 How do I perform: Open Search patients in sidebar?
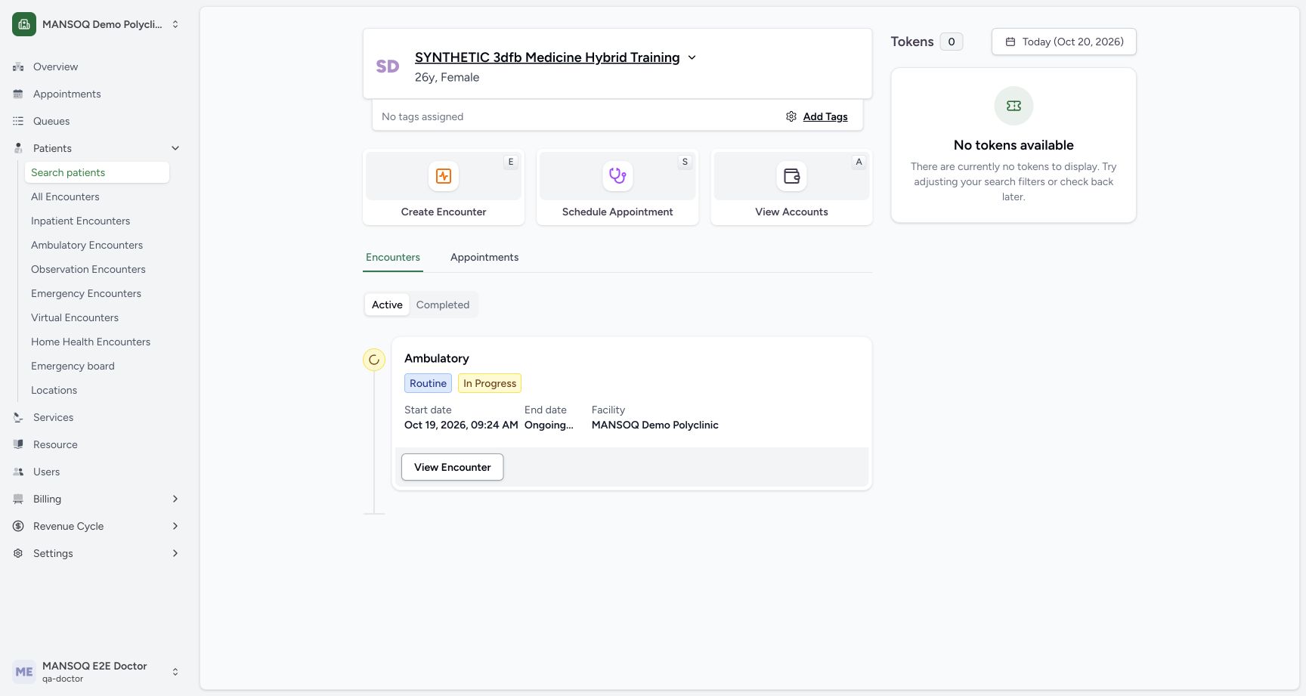coord(97,172)
